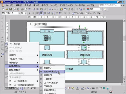Image resolution: width=126 pixels, height=94 pixels.
Task: Toggle center text alignment
Action: [x=41, y=13]
